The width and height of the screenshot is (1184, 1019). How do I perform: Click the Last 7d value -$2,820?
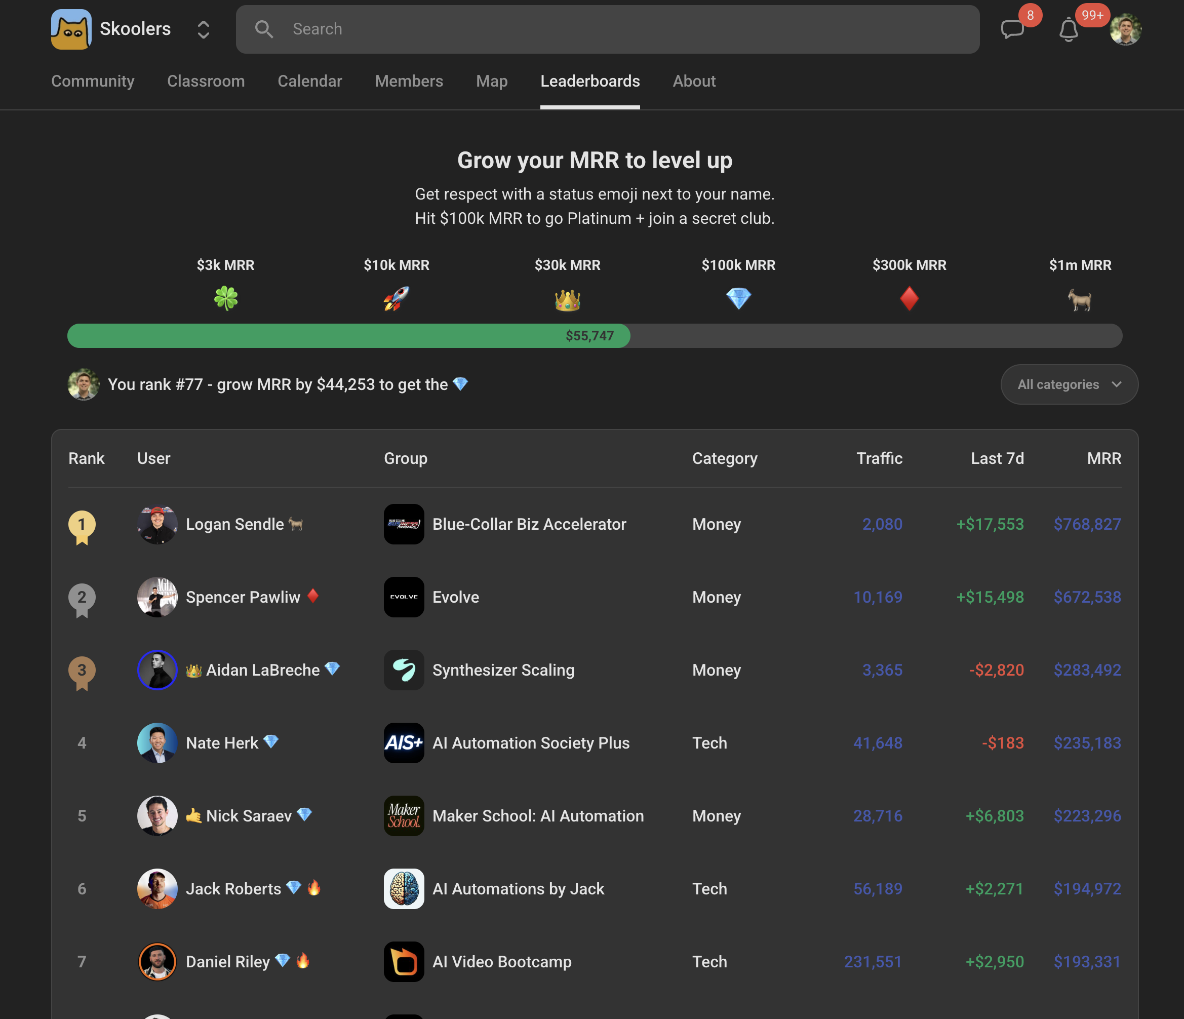pyautogui.click(x=997, y=670)
